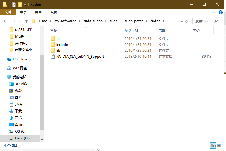Click the New folder quick access icon
The height and width of the screenshot is (151, 226).
tap(20, 5)
